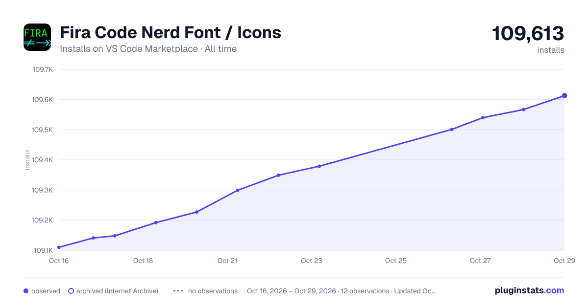The image size is (588, 308).
Task: Click the first data point at Oct 16
Action: click(59, 247)
